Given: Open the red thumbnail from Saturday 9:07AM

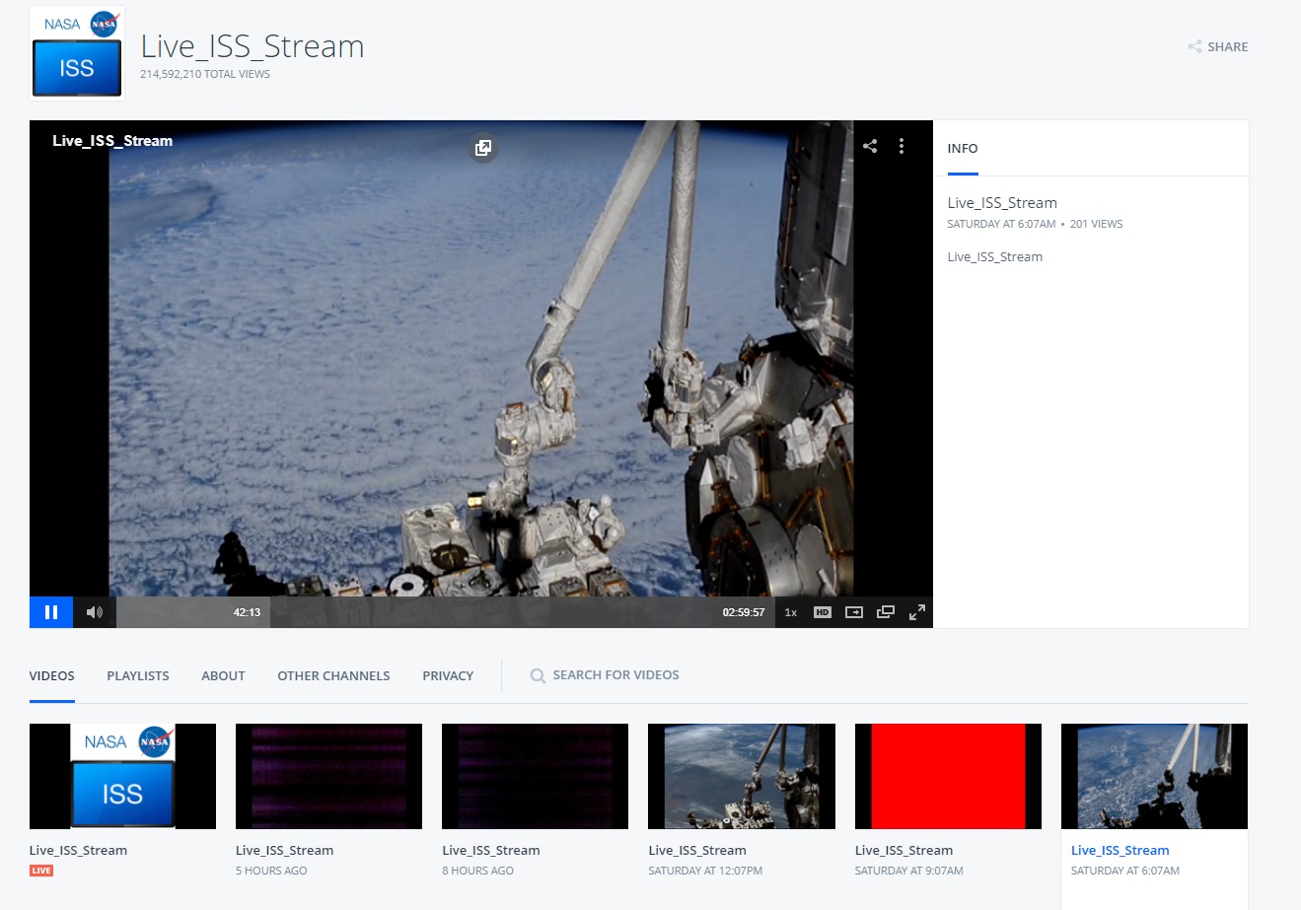Looking at the screenshot, I should (x=947, y=776).
